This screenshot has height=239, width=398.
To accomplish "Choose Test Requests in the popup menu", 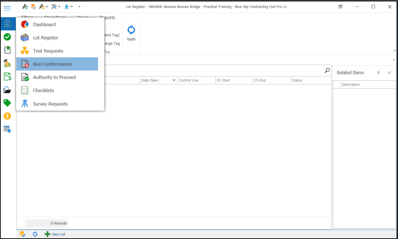I will coord(48,51).
